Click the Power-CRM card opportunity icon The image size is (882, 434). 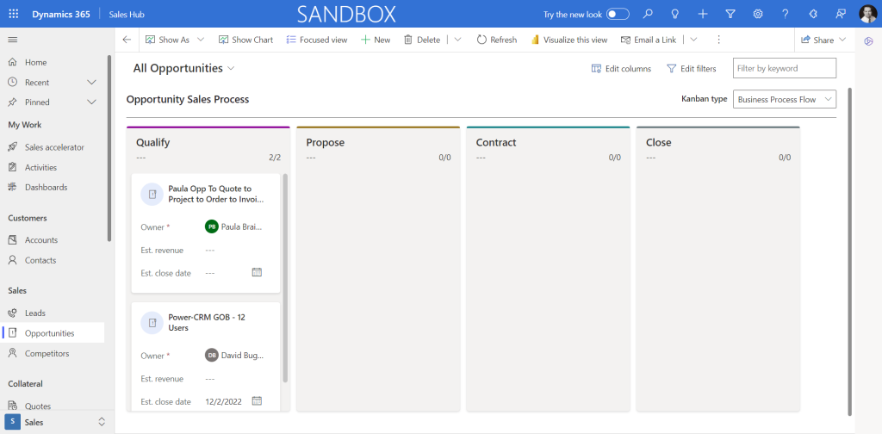tap(152, 323)
